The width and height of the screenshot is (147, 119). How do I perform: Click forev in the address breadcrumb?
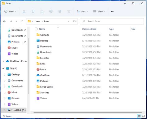(x=47, y=21)
